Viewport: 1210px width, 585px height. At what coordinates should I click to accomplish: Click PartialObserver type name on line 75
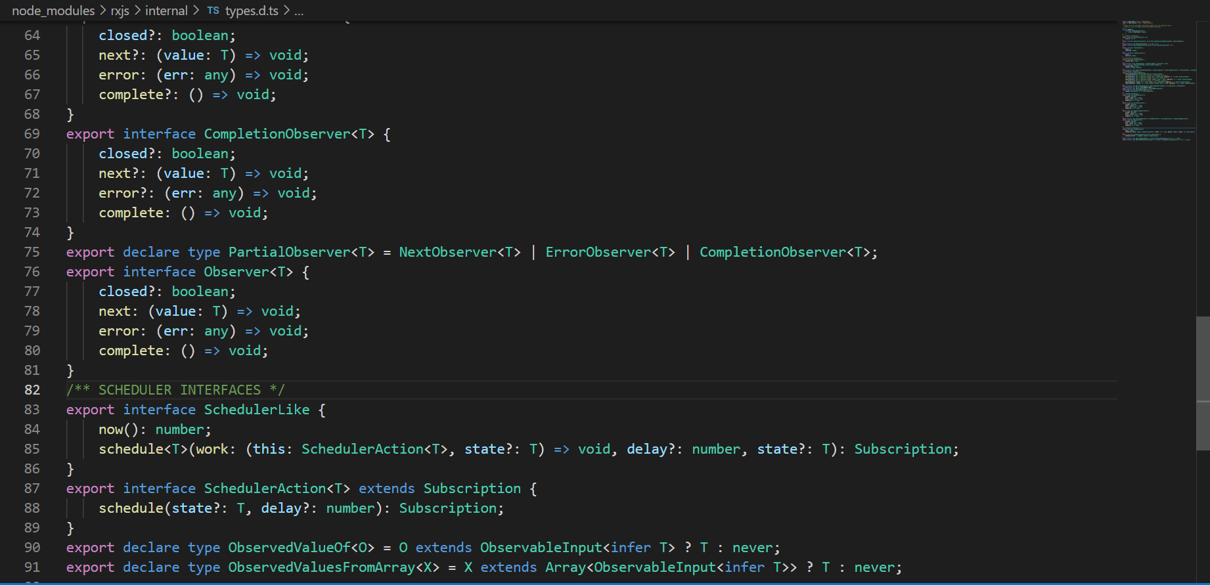289,252
